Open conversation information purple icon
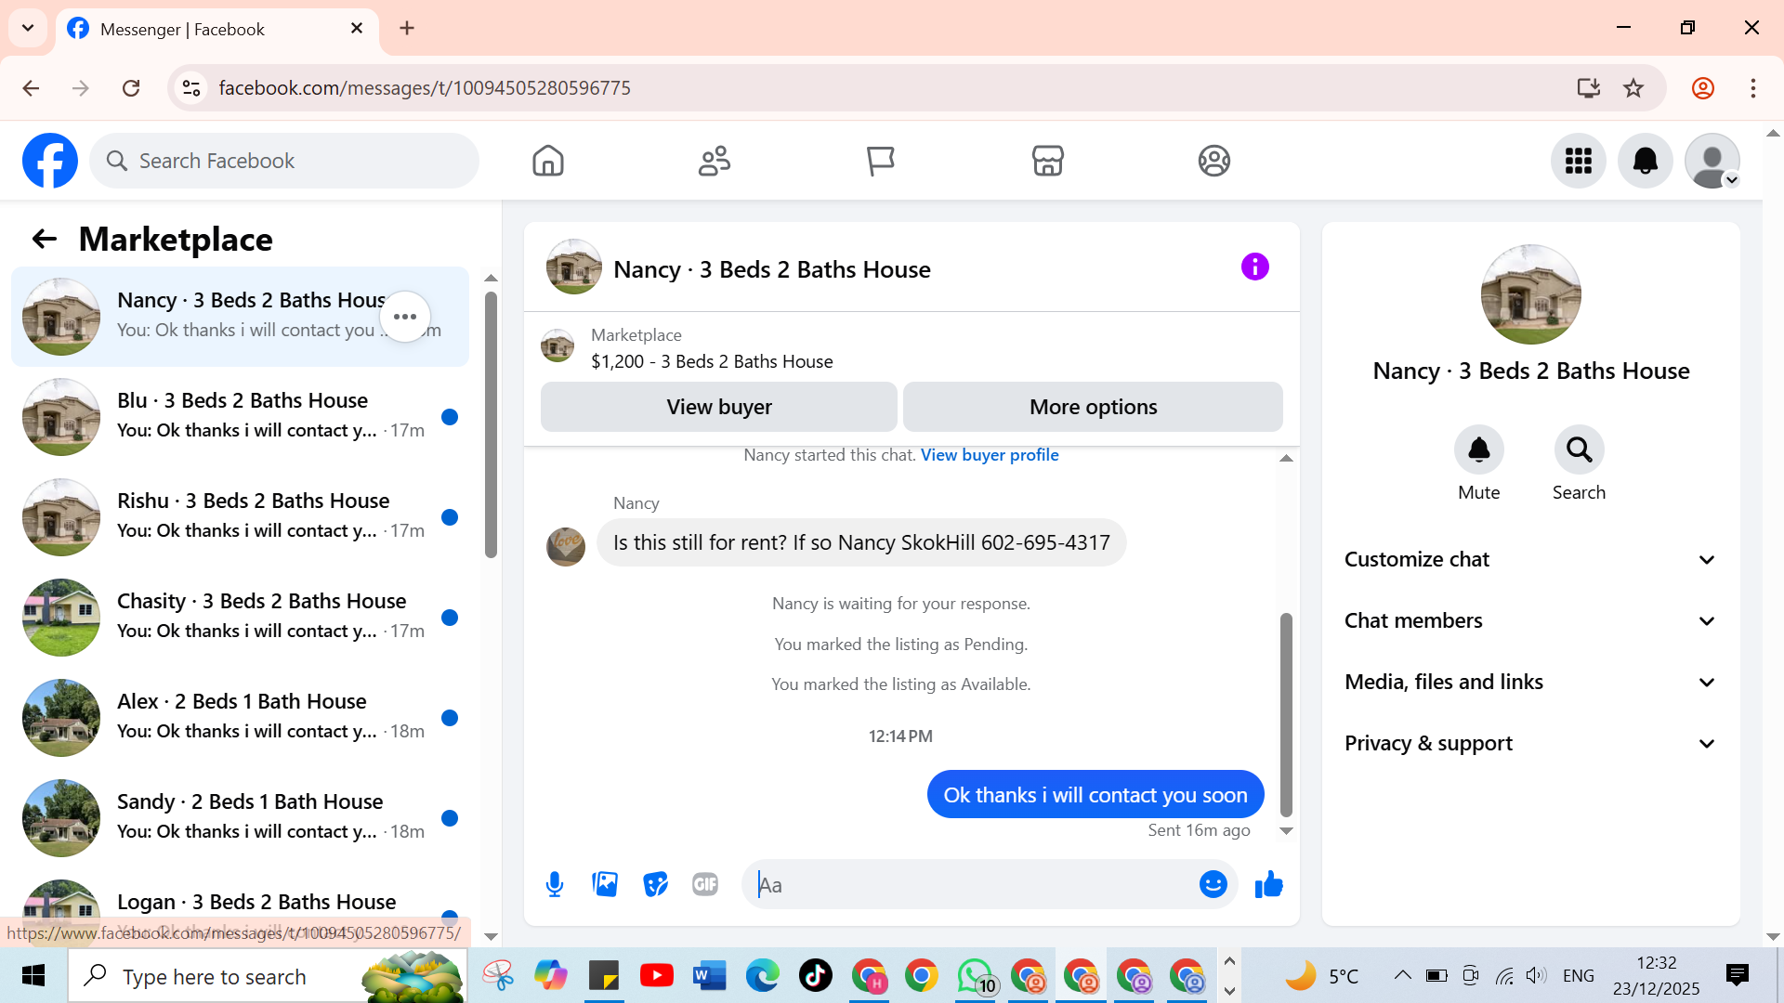 1254,267
